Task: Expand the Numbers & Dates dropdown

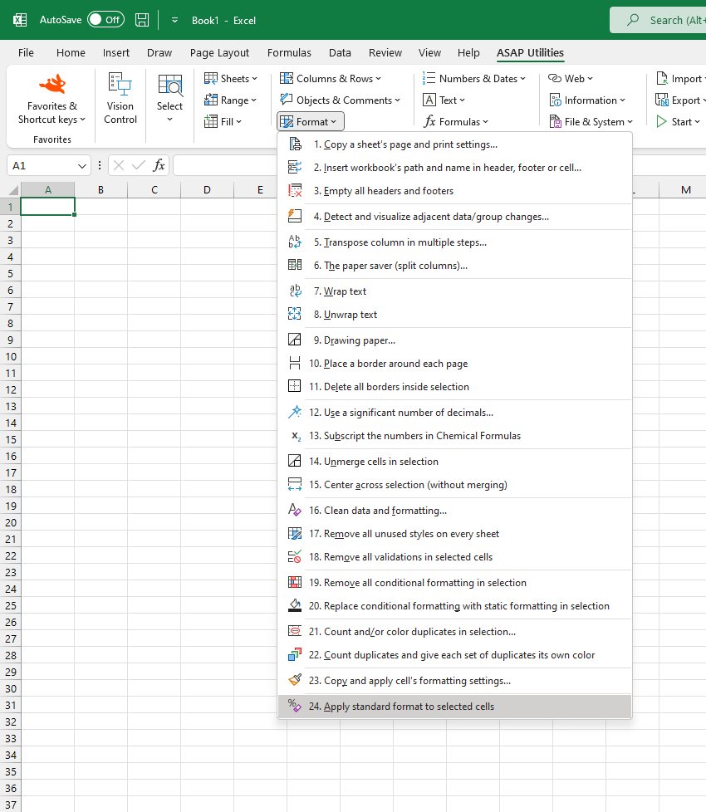Action: tap(474, 79)
